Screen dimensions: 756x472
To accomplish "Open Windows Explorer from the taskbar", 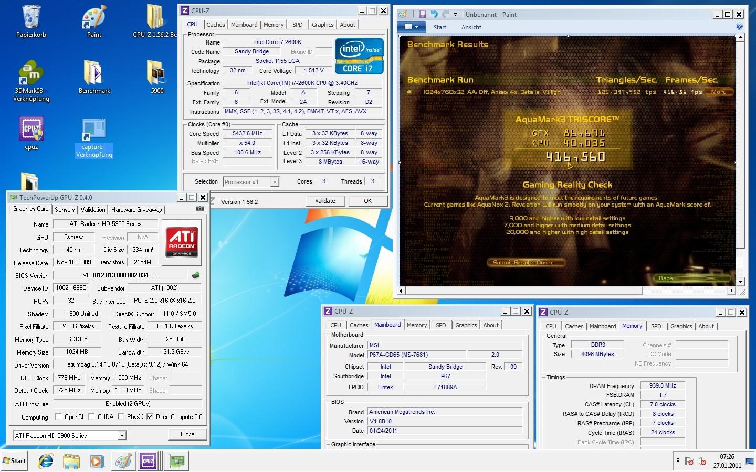I will click(x=71, y=461).
